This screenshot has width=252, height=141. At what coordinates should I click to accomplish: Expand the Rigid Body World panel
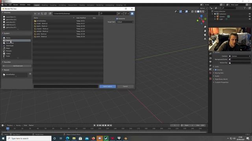tap(221, 79)
